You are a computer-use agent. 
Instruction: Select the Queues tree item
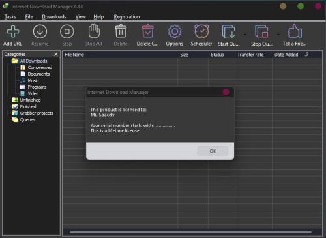[x=27, y=119]
